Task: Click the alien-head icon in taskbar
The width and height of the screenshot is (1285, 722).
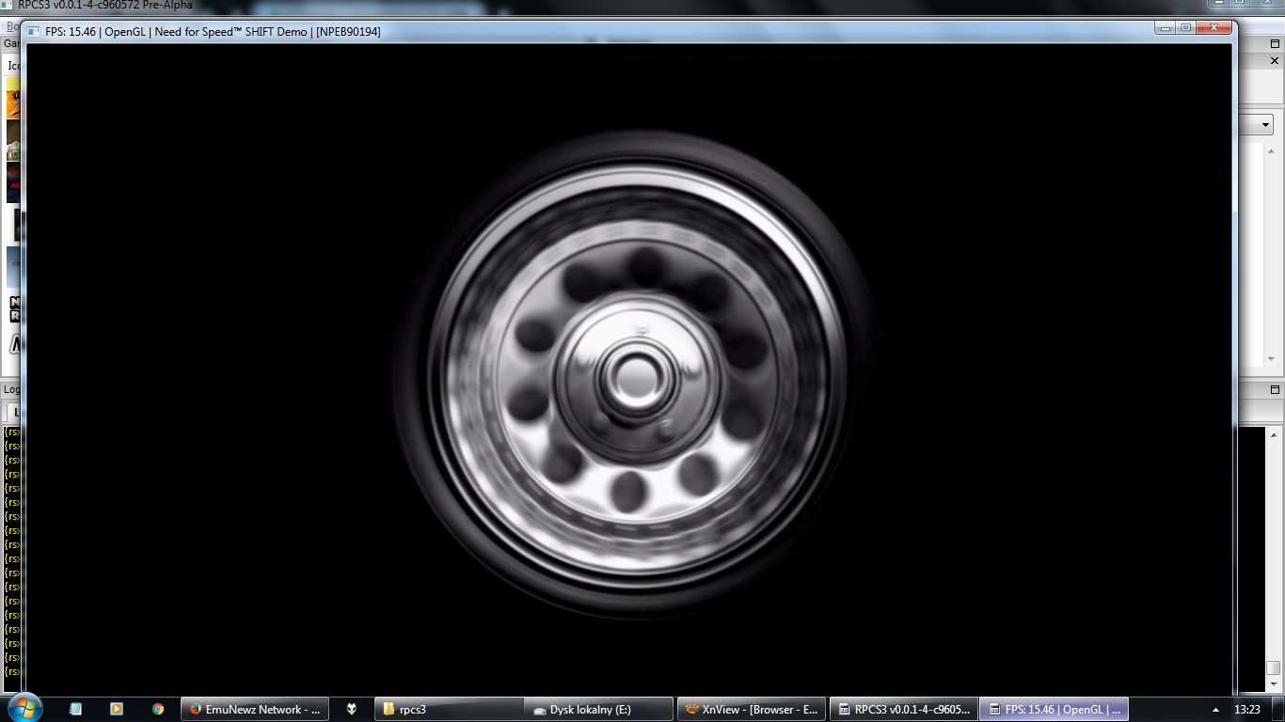Action: pyautogui.click(x=352, y=710)
